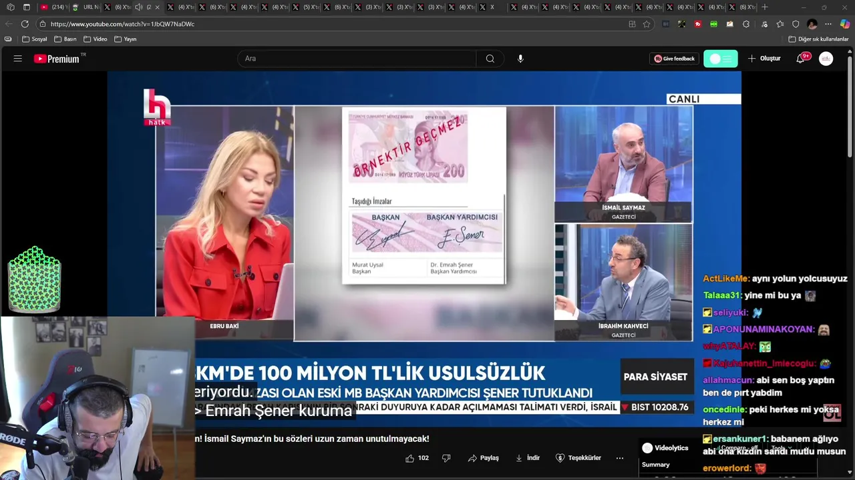Launch Copilot from the toolbar

coord(845,24)
